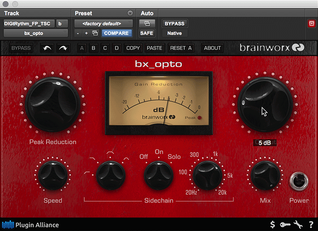The image size is (318, 231).
Task: Click the question mark help icon
Action: point(311,225)
